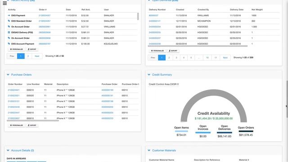Click Next in Recent Activity pagination
Viewport: 288px width, 162px height.
[x=37, y=56]
